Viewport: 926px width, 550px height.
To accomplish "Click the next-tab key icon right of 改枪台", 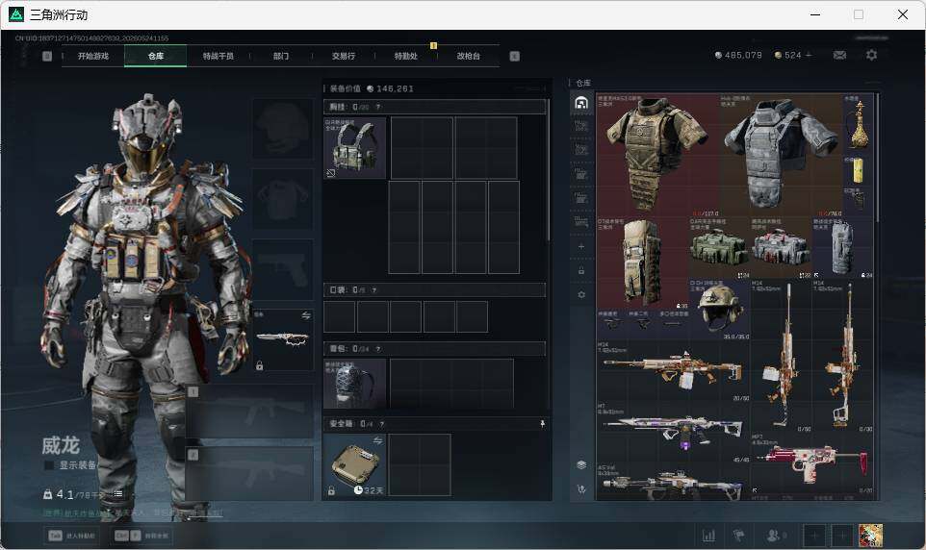I will [514, 56].
